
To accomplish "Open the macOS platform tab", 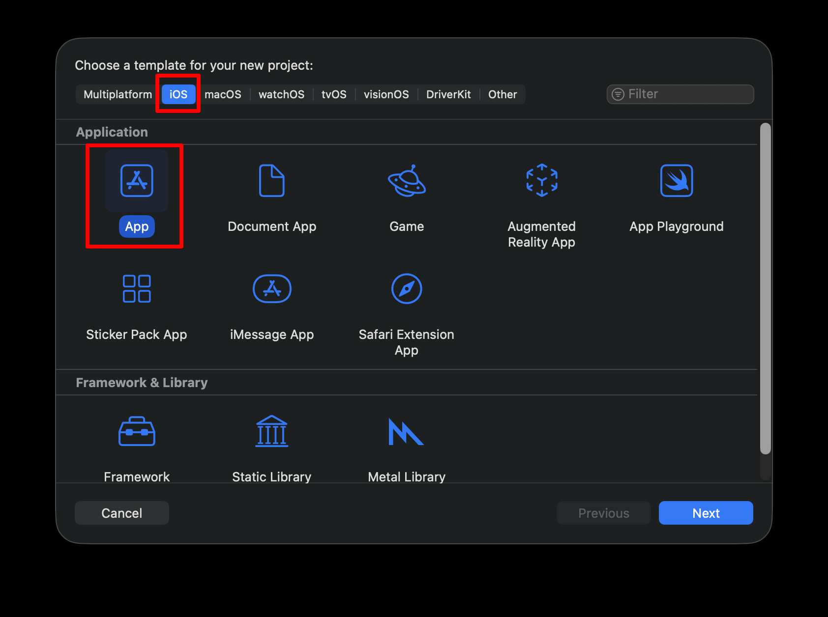I will point(223,94).
